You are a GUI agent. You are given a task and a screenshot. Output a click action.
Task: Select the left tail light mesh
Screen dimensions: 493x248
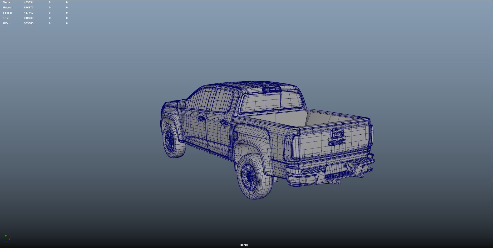tap(292, 147)
